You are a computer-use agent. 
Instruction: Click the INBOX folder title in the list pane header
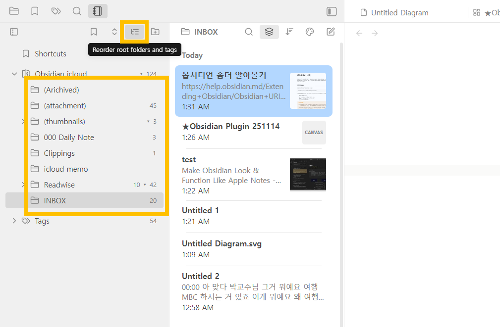tap(206, 32)
